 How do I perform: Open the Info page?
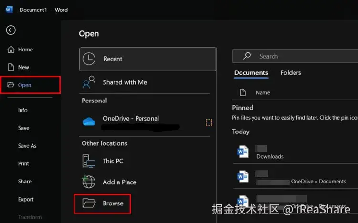pyautogui.click(x=22, y=110)
